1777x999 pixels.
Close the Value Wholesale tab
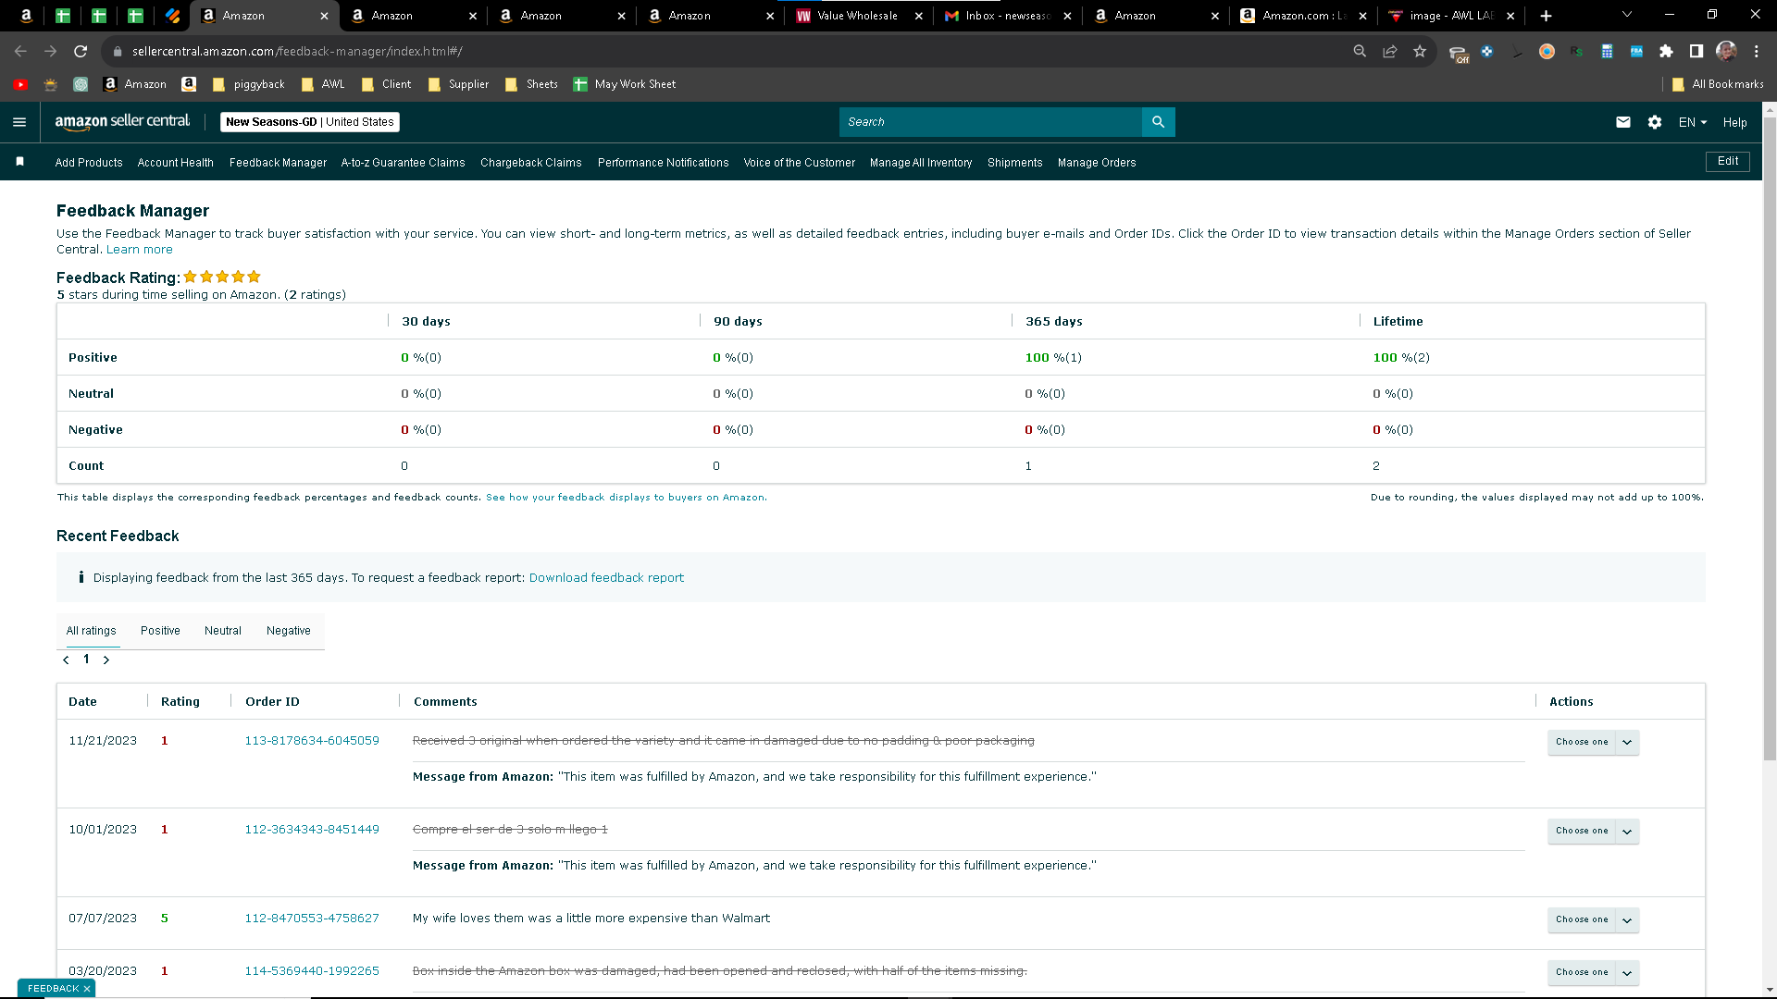click(919, 16)
